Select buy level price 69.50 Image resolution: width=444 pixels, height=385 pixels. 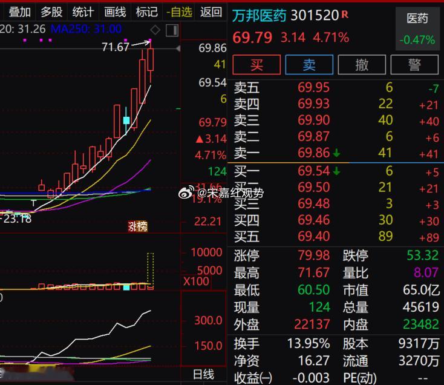[x=313, y=187]
